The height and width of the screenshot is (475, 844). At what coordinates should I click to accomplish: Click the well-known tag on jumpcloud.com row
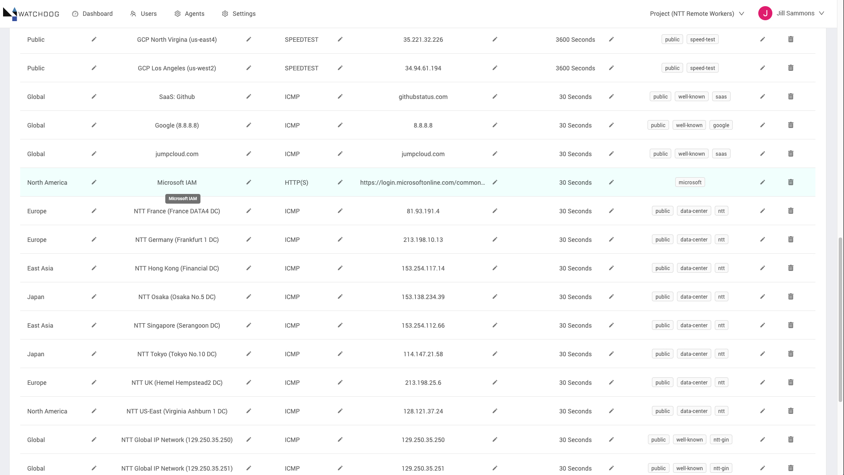[x=691, y=153]
